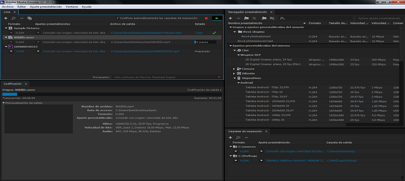Click the Listo status link
Viewport: 405px width, 181px height.
click(x=199, y=33)
